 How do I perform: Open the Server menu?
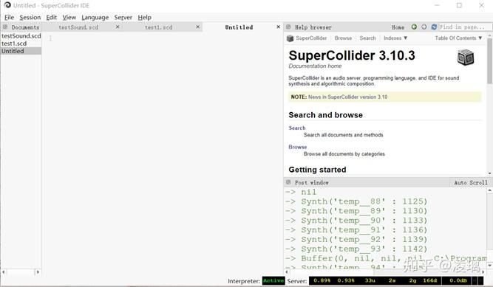tap(123, 17)
